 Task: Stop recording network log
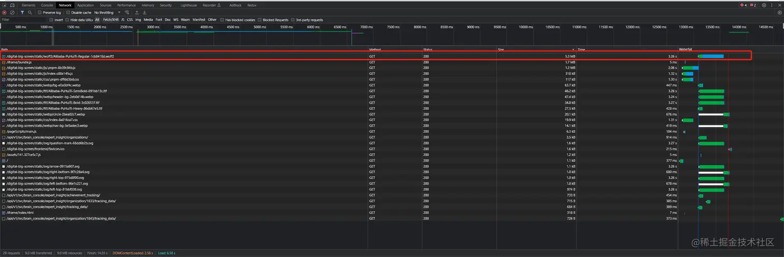click(x=5, y=12)
